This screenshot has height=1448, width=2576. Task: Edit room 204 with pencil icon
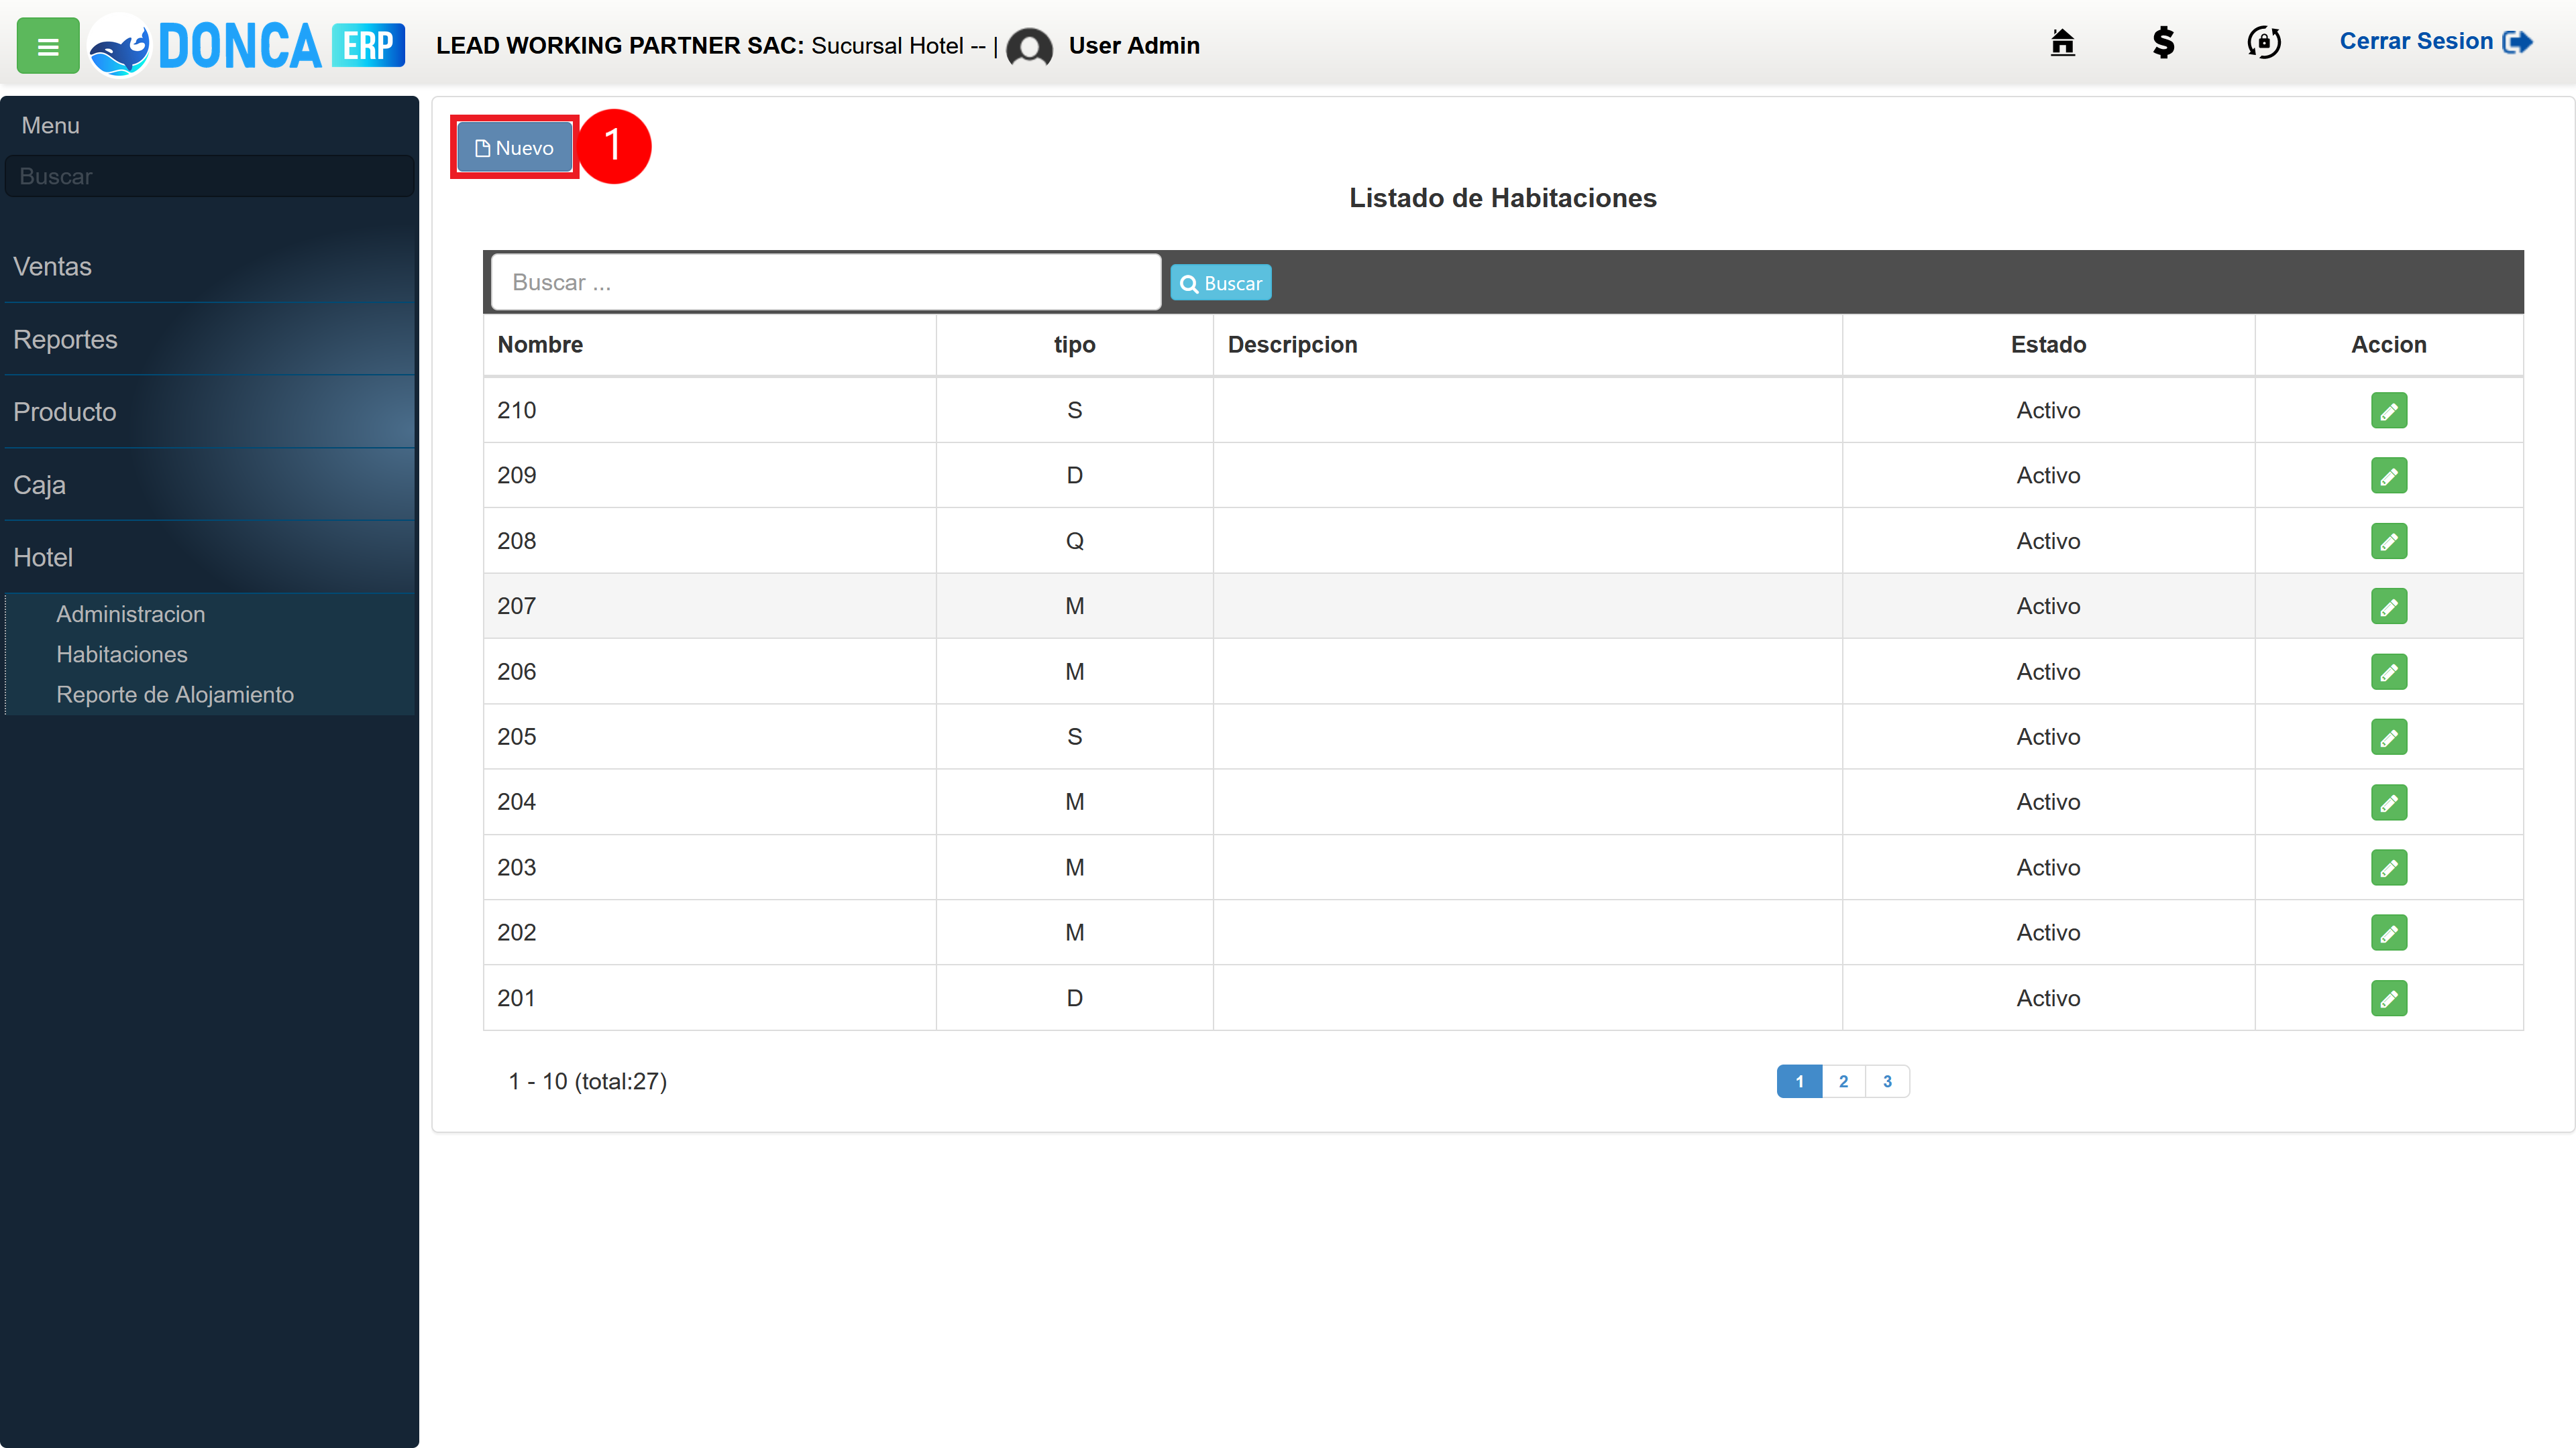coord(2388,802)
